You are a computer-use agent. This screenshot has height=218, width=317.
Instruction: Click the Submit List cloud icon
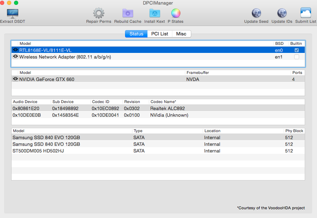click(x=305, y=13)
